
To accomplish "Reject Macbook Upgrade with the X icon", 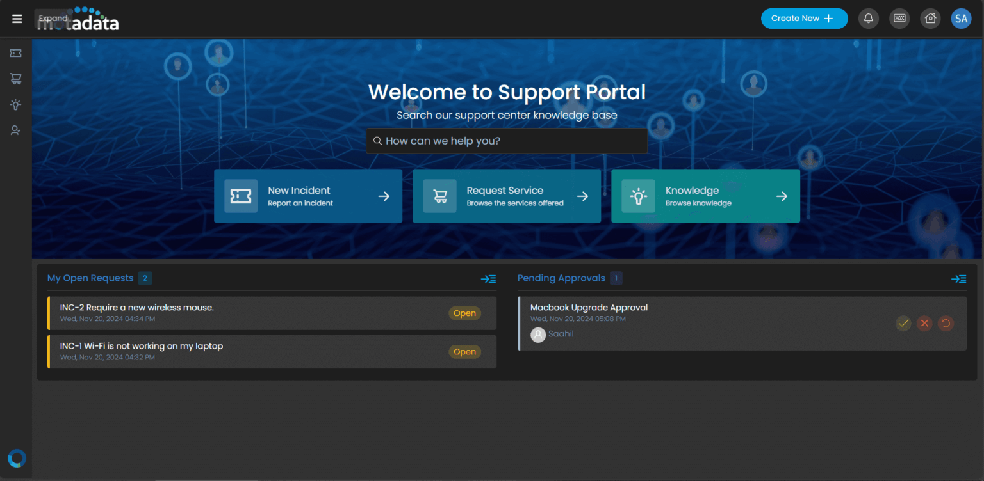I will [x=924, y=324].
